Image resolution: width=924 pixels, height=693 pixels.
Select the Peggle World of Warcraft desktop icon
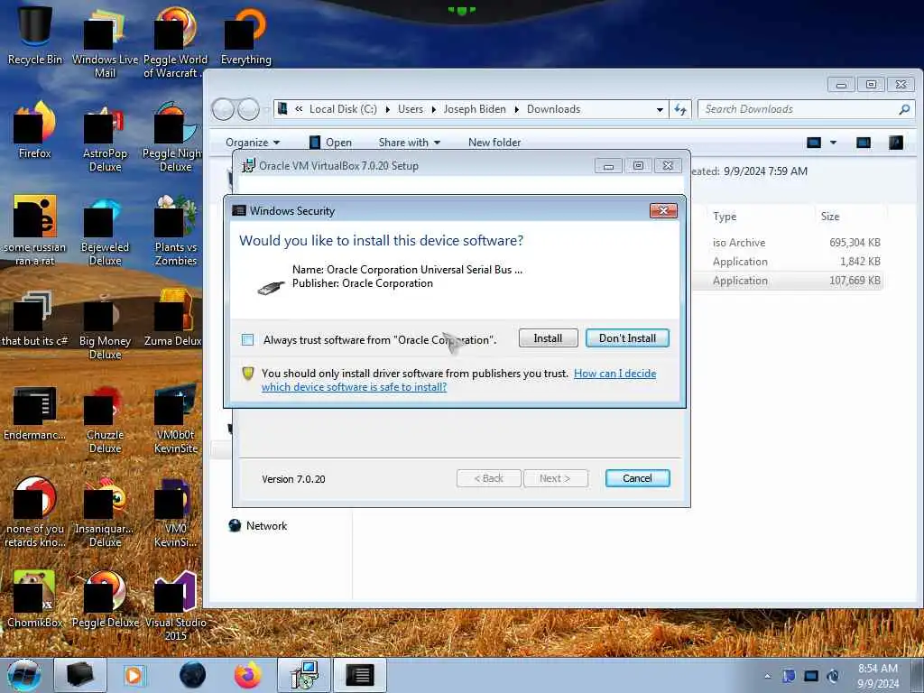click(175, 42)
